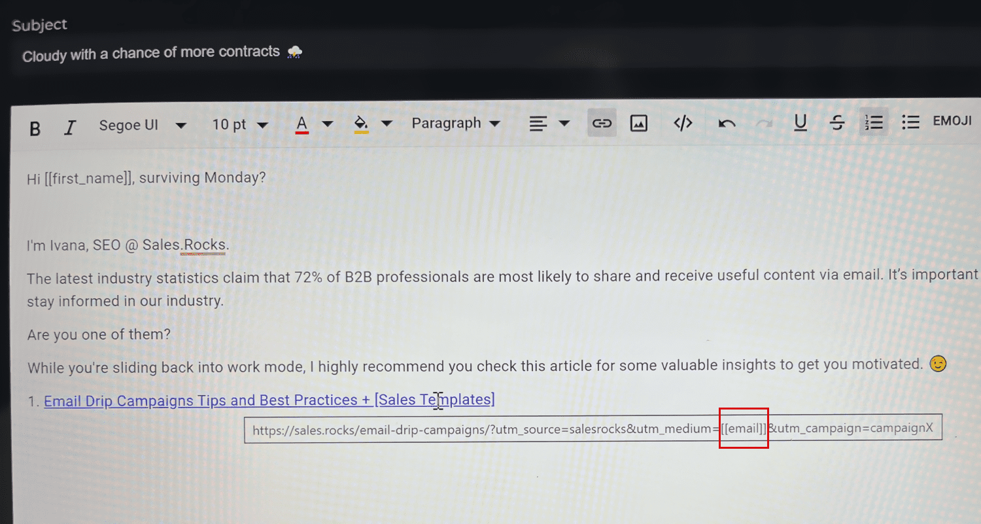Toggle strikethrough formatting

836,122
